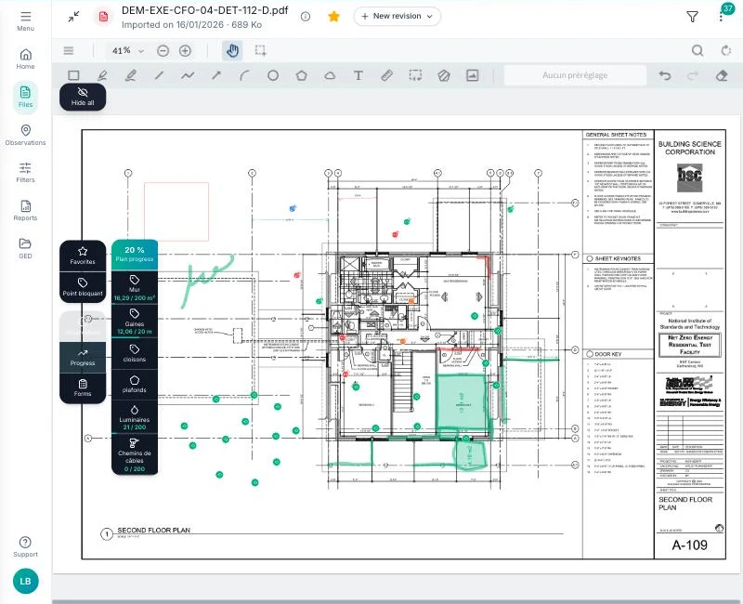Click the filter funnel icon at top right

point(692,17)
